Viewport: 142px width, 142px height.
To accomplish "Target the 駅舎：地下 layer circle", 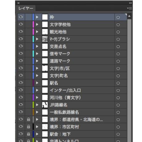I will (118, 134).
